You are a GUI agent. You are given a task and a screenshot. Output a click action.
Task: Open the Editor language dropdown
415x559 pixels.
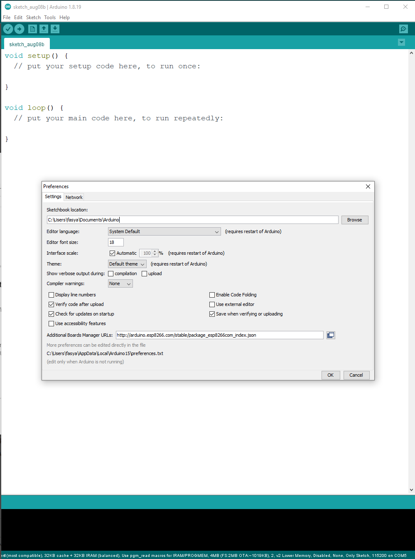pos(164,231)
